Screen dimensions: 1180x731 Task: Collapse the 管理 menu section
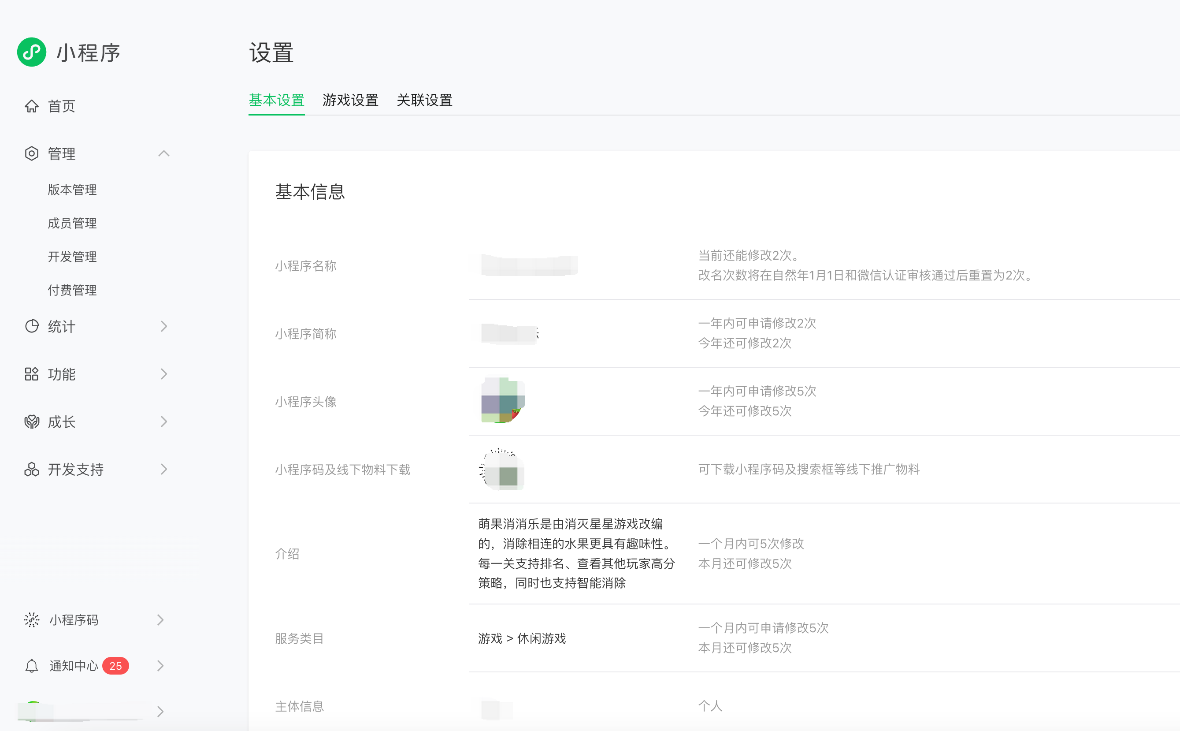click(163, 153)
